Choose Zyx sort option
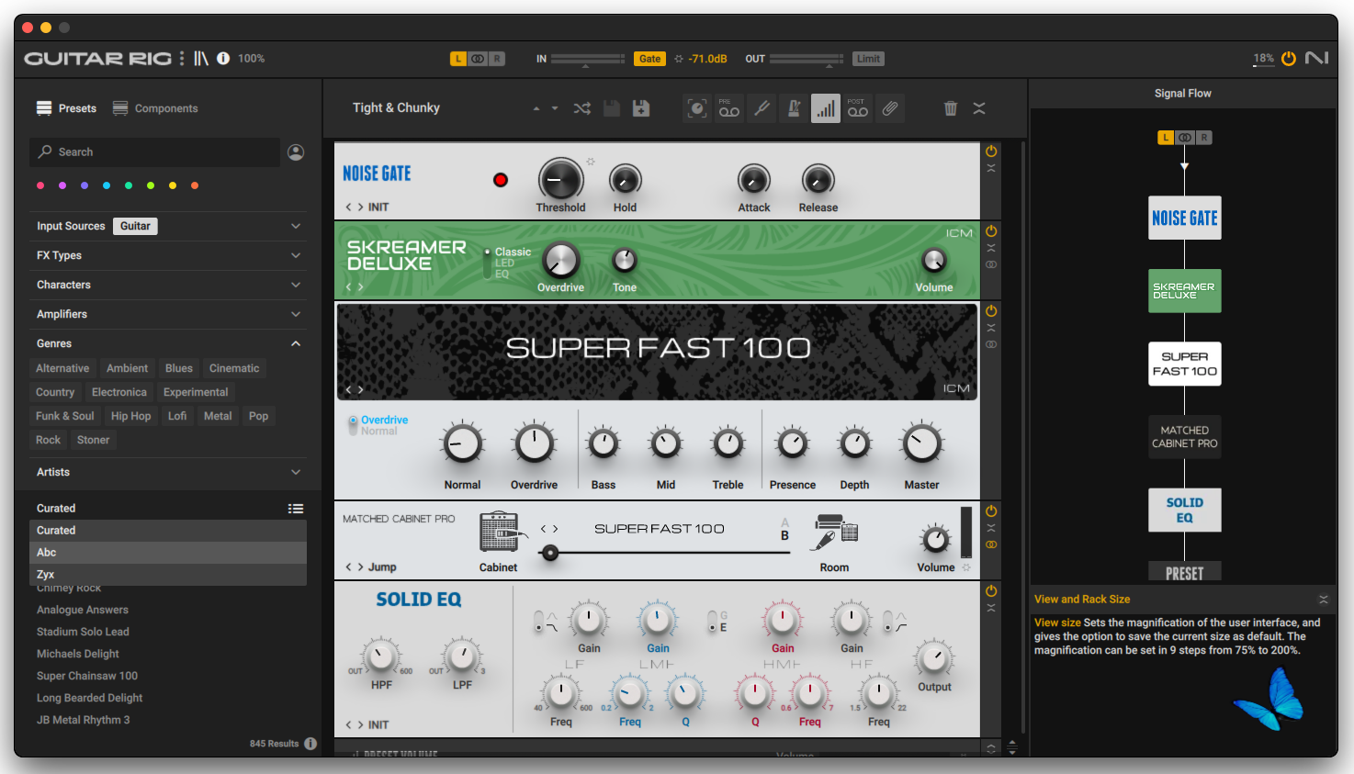 coord(169,574)
